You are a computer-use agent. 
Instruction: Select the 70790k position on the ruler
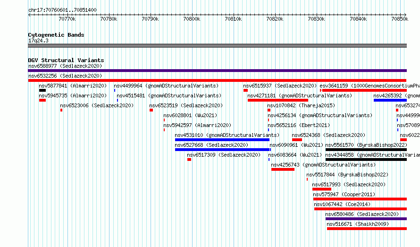150,19
